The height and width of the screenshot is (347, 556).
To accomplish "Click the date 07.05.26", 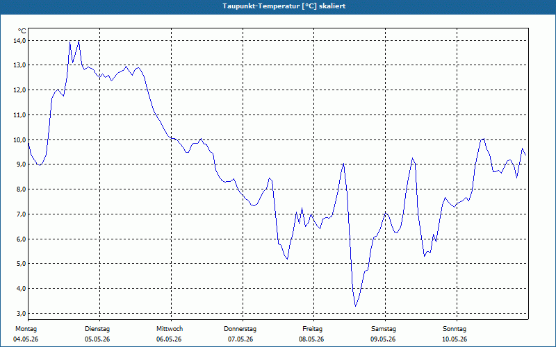I will [x=240, y=339].
